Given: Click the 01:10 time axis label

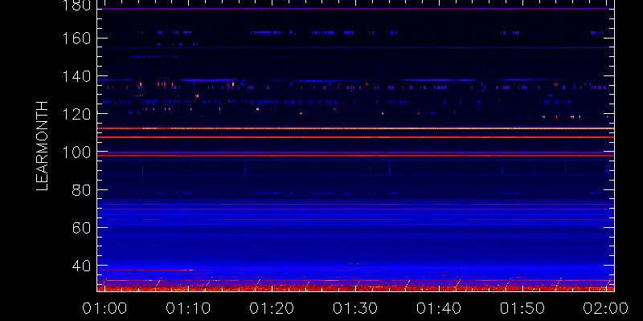Looking at the screenshot, I should (188, 308).
